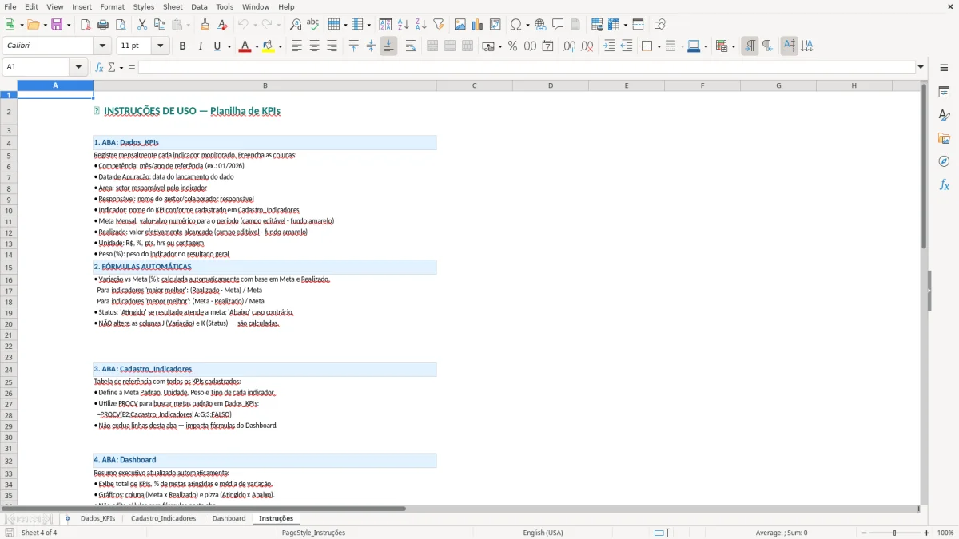Open sidebar Navigator panel
959x539 pixels.
944,161
